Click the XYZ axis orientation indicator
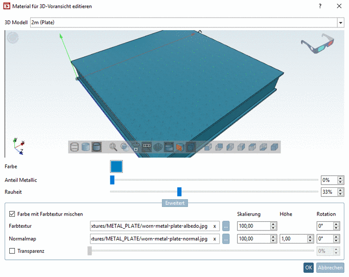 19,146
